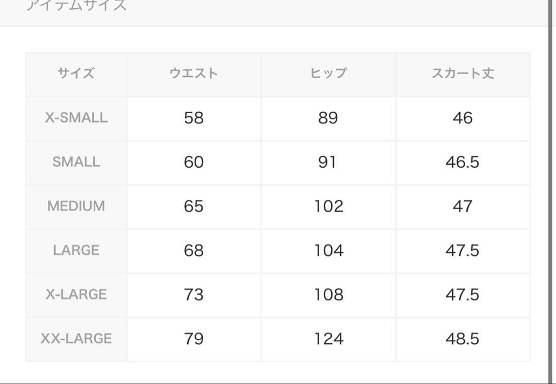Select the LARGE size row label
556x384 pixels.
pyautogui.click(x=76, y=251)
